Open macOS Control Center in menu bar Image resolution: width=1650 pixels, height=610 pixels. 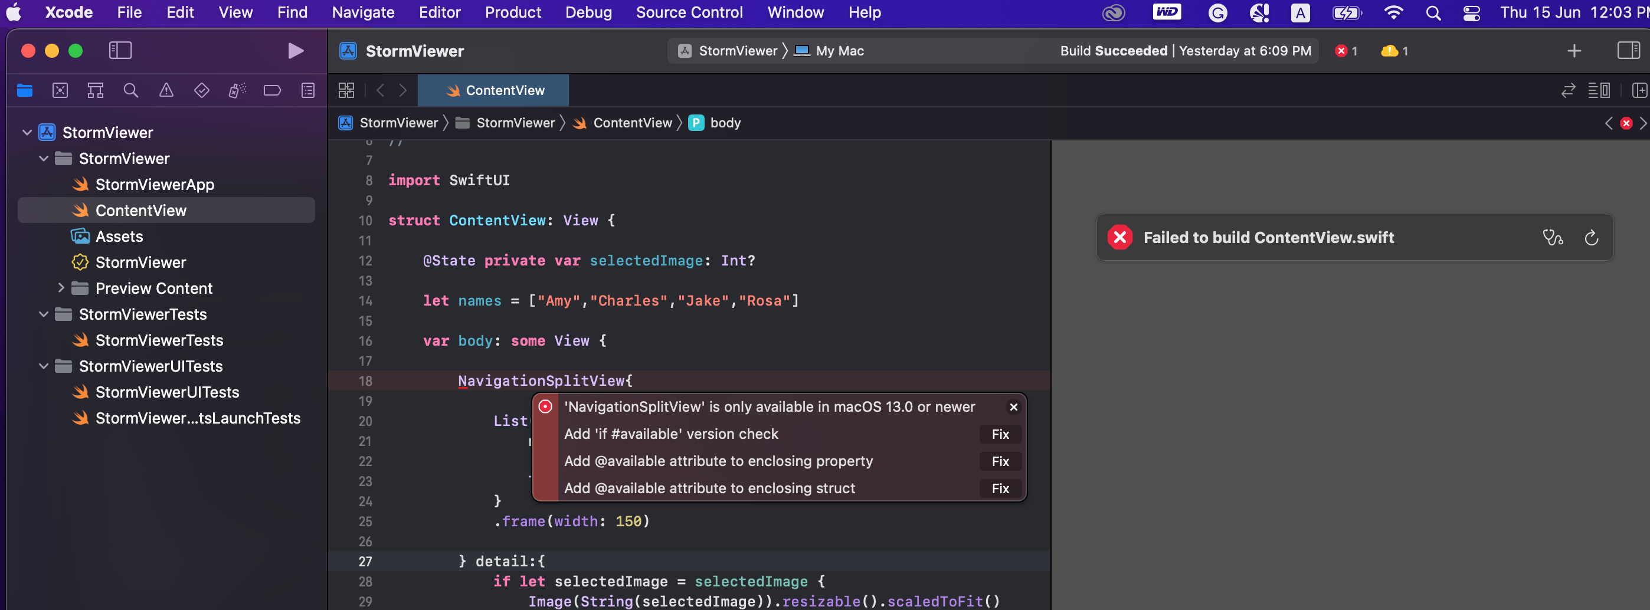tap(1471, 13)
